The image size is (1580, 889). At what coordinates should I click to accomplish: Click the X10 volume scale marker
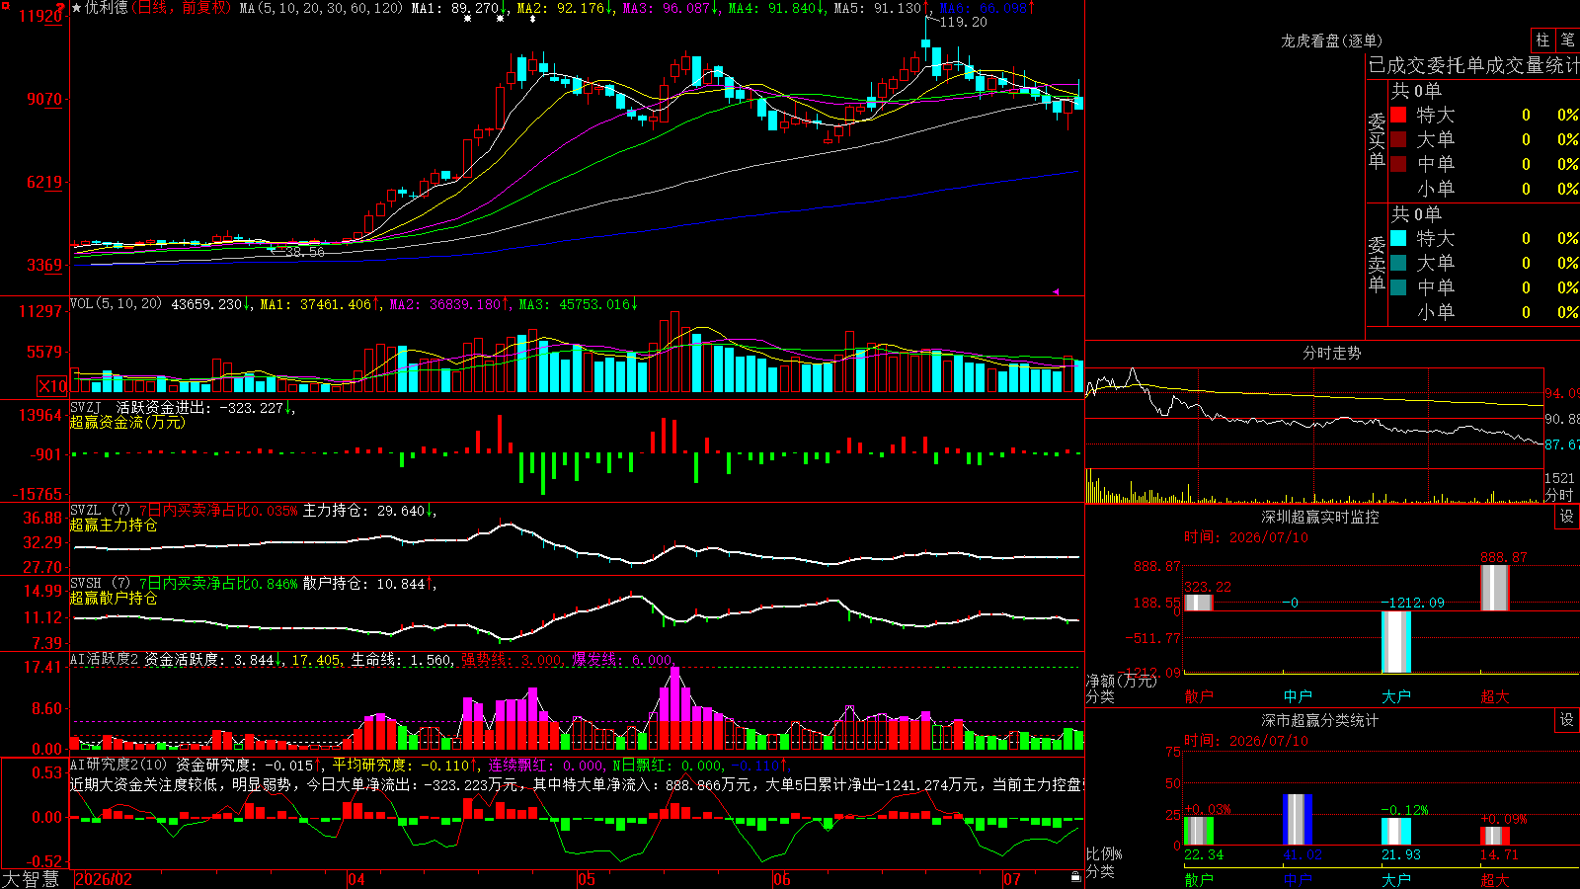52,386
